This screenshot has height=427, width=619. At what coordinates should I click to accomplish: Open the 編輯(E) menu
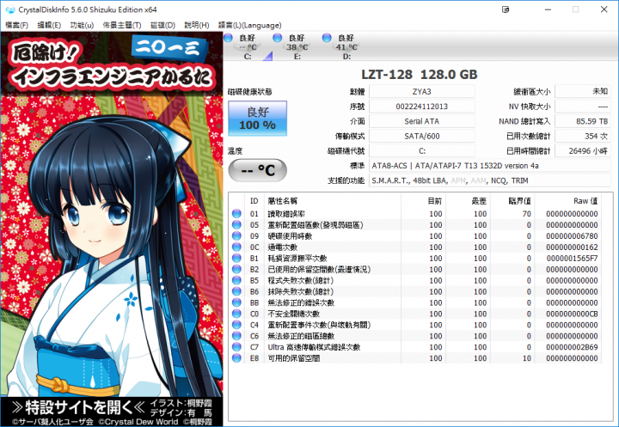coord(49,25)
